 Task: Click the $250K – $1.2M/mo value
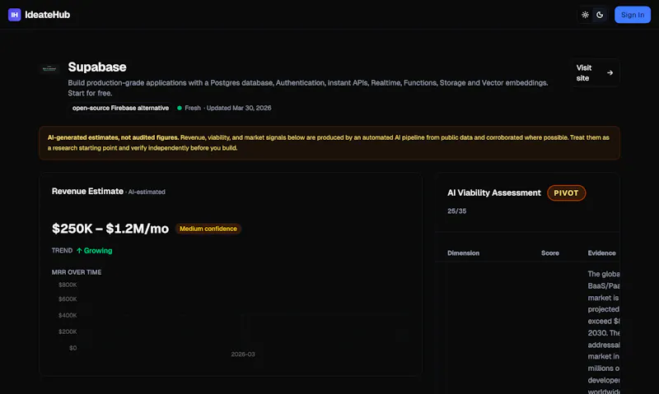[110, 229]
